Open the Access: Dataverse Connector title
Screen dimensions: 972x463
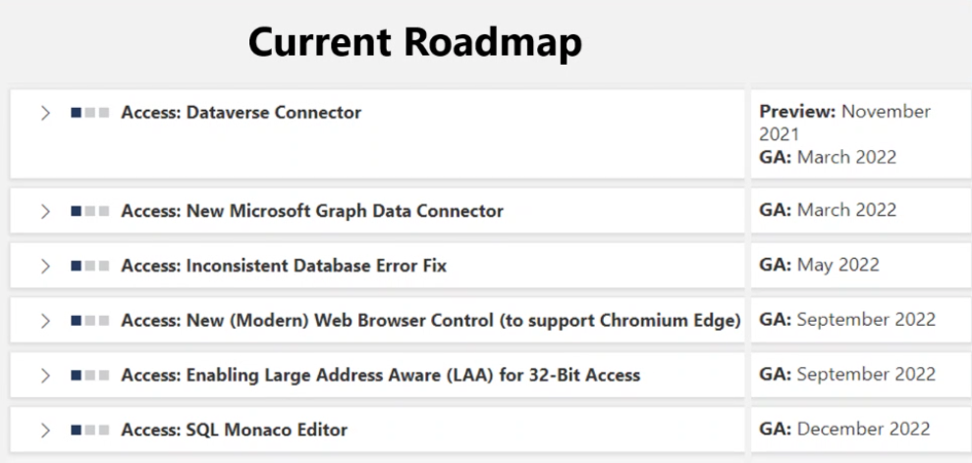[x=242, y=113]
